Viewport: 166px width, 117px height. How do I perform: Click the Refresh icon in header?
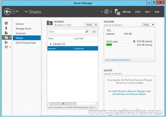[106, 12]
